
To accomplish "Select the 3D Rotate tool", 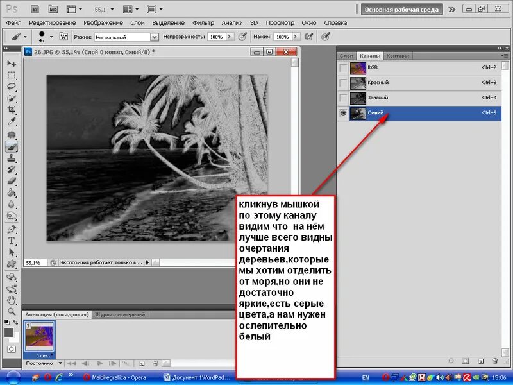I will pyautogui.click(x=12, y=277).
